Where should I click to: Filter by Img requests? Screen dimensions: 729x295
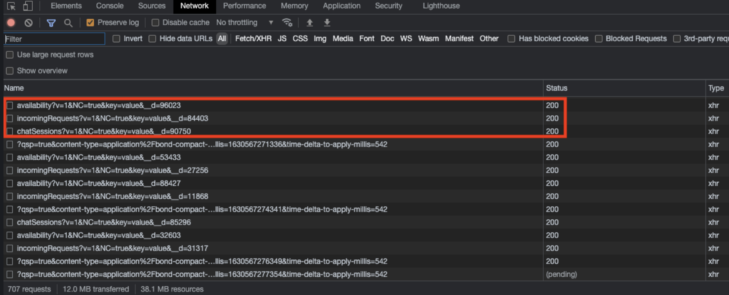(320, 39)
